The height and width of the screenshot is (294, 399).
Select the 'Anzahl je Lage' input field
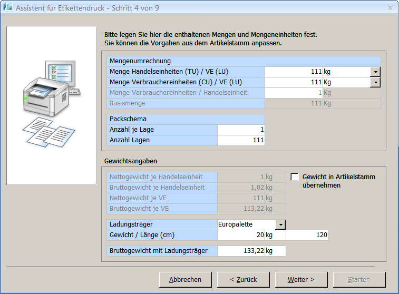pos(241,130)
